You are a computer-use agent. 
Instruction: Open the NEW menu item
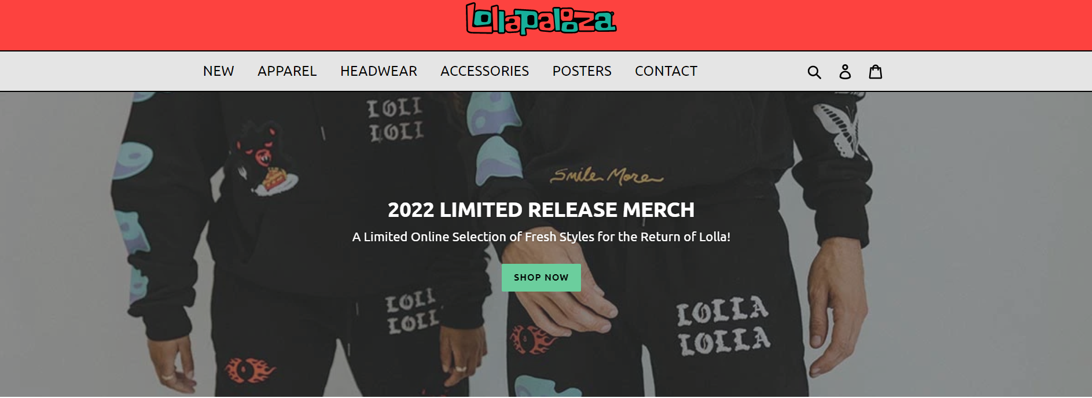(219, 71)
